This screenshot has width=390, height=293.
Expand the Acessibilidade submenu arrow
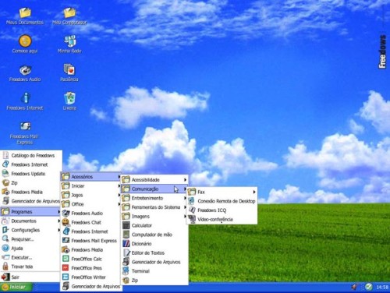[185, 179]
